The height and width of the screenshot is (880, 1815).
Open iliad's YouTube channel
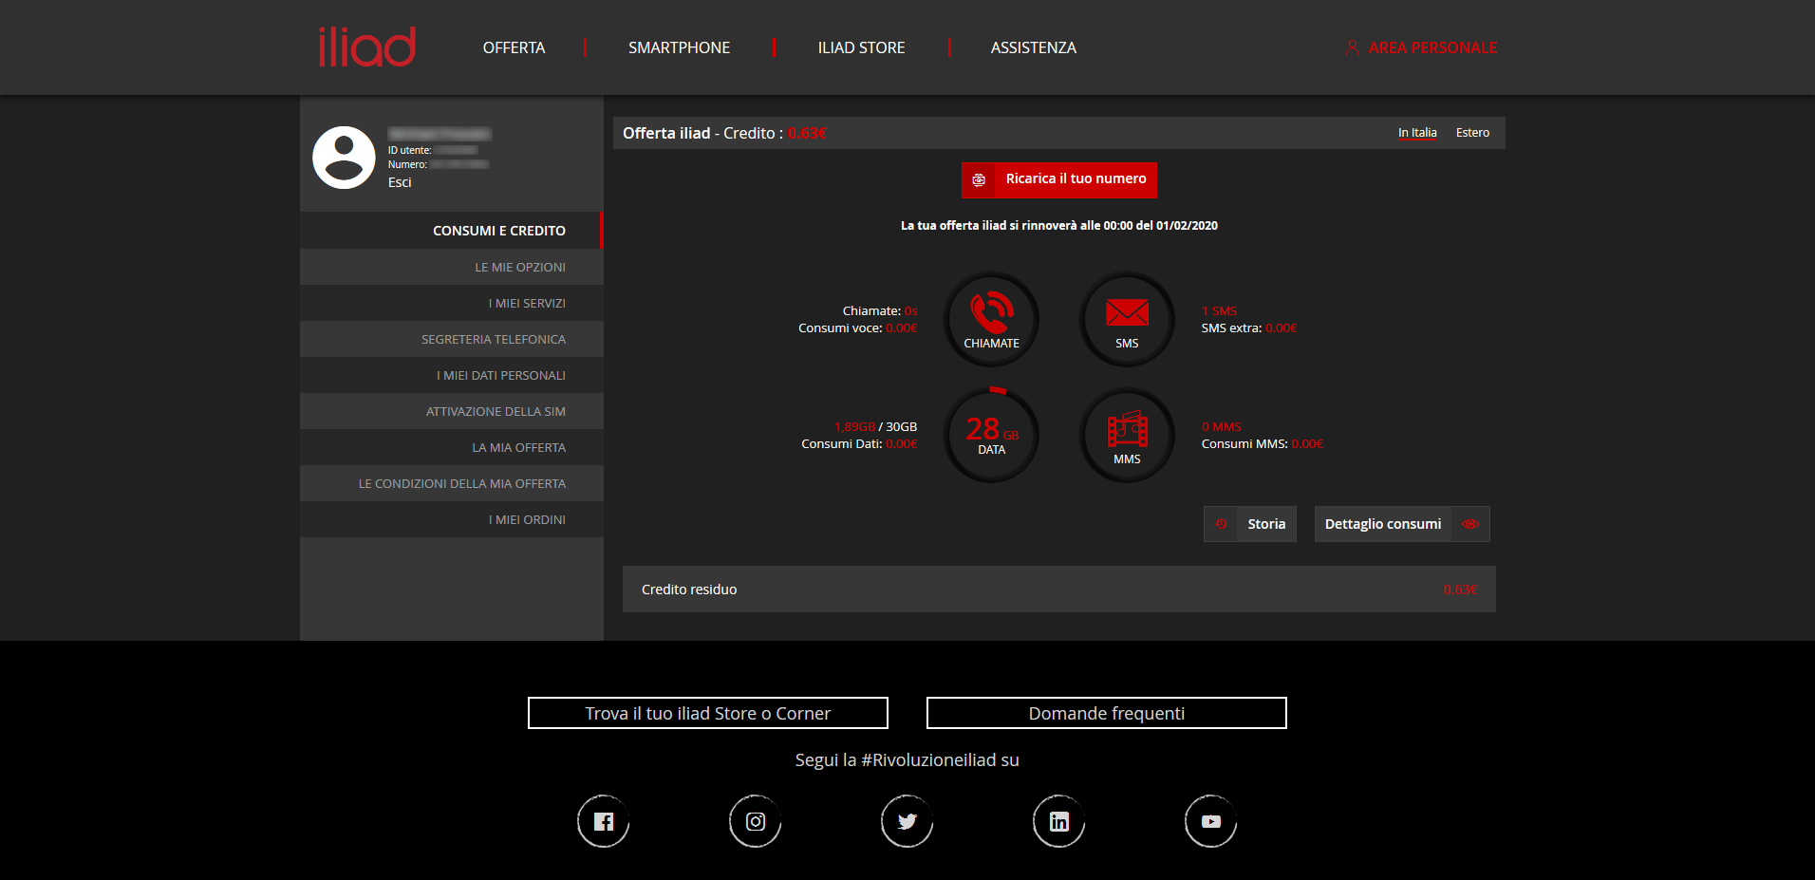tap(1211, 821)
